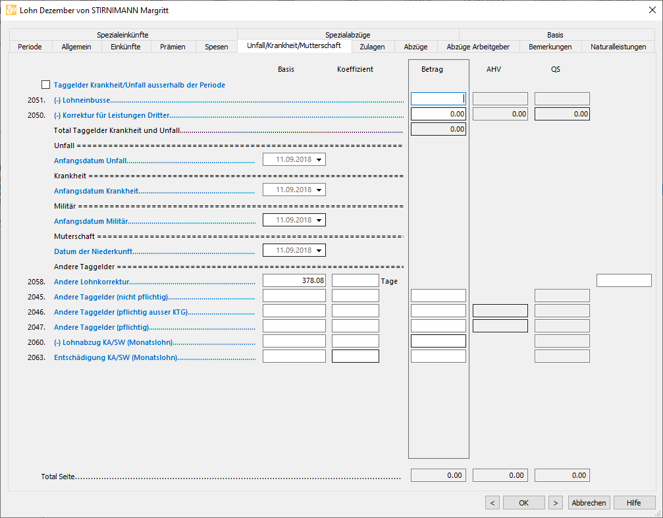Click Basis field for Lohnabzug KA/SW
663x518 pixels.
click(294, 341)
